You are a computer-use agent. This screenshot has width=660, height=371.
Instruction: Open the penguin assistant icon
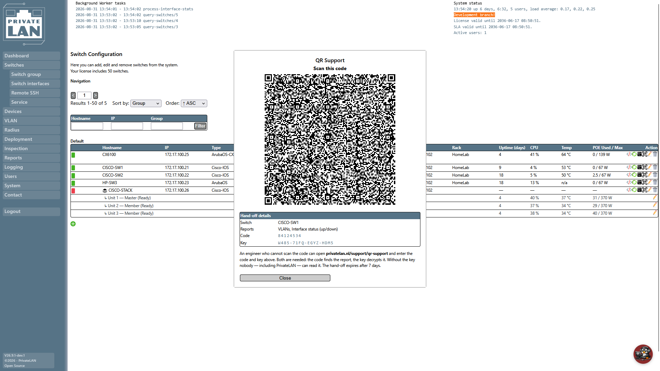(643, 354)
